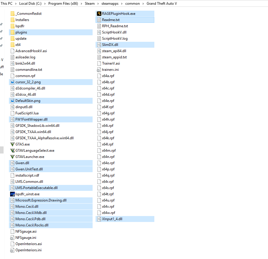
Task: Expand chevron after This PC in address bar
Action: [16, 4]
